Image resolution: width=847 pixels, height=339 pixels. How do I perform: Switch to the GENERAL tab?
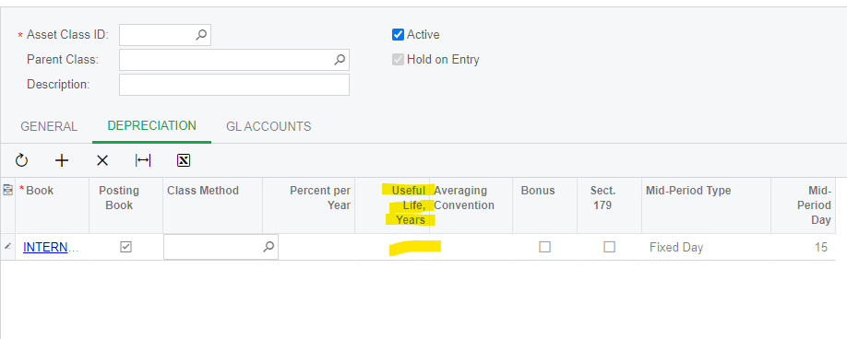point(49,126)
